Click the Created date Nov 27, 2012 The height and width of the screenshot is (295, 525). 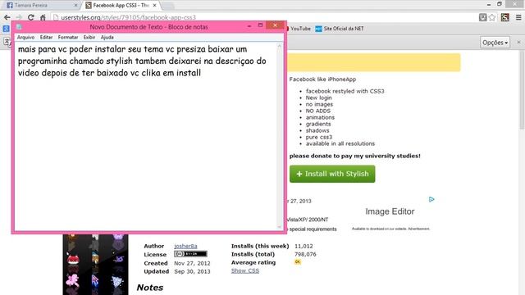[192, 263]
